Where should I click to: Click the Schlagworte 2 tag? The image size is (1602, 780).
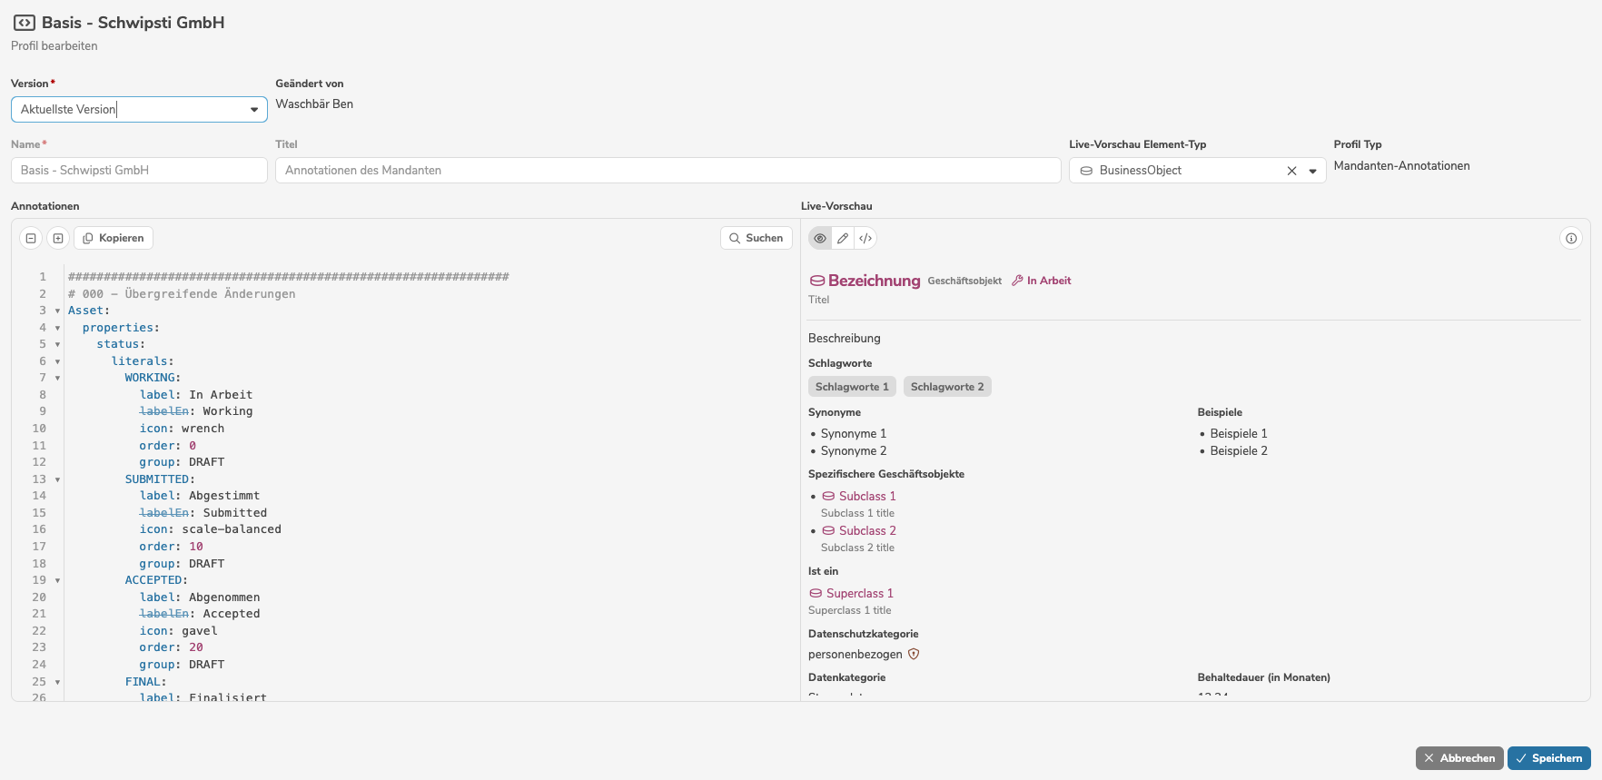(x=947, y=387)
